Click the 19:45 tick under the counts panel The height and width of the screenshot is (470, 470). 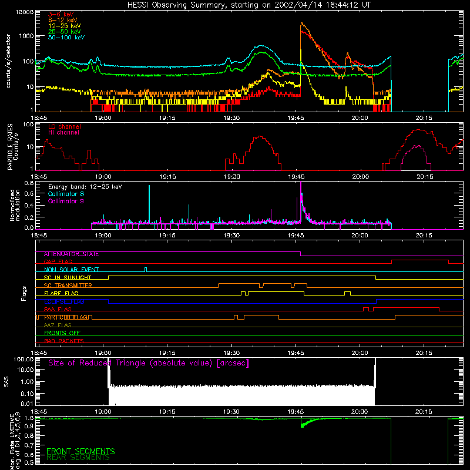pyautogui.click(x=296, y=118)
